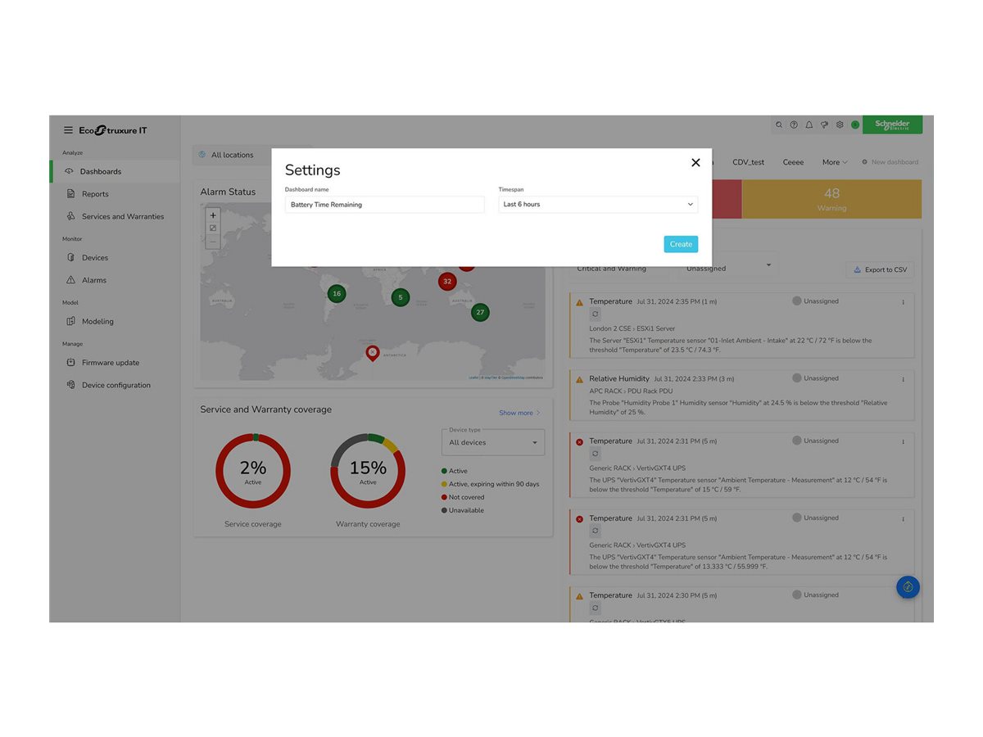This screenshot has height=737, width=983.
Task: Expand the Device type All devices dropdown
Action: pyautogui.click(x=492, y=443)
